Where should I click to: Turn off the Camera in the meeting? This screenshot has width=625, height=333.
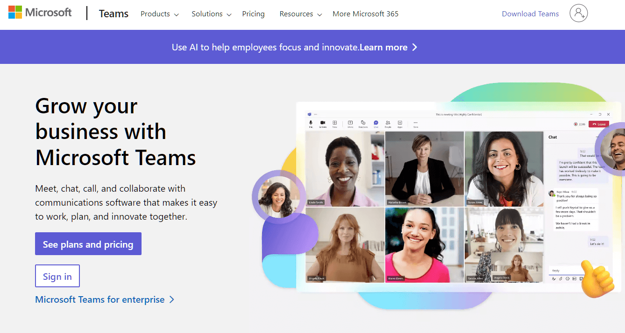pyautogui.click(x=322, y=124)
